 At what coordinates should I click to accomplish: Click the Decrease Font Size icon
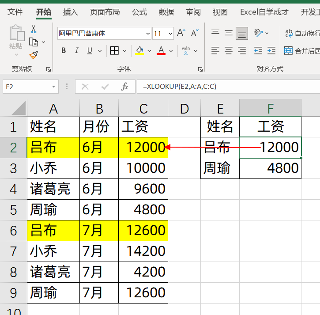[x=195, y=33]
